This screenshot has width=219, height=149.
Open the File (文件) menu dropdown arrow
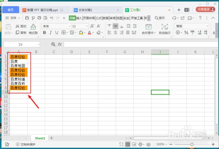click(20, 18)
